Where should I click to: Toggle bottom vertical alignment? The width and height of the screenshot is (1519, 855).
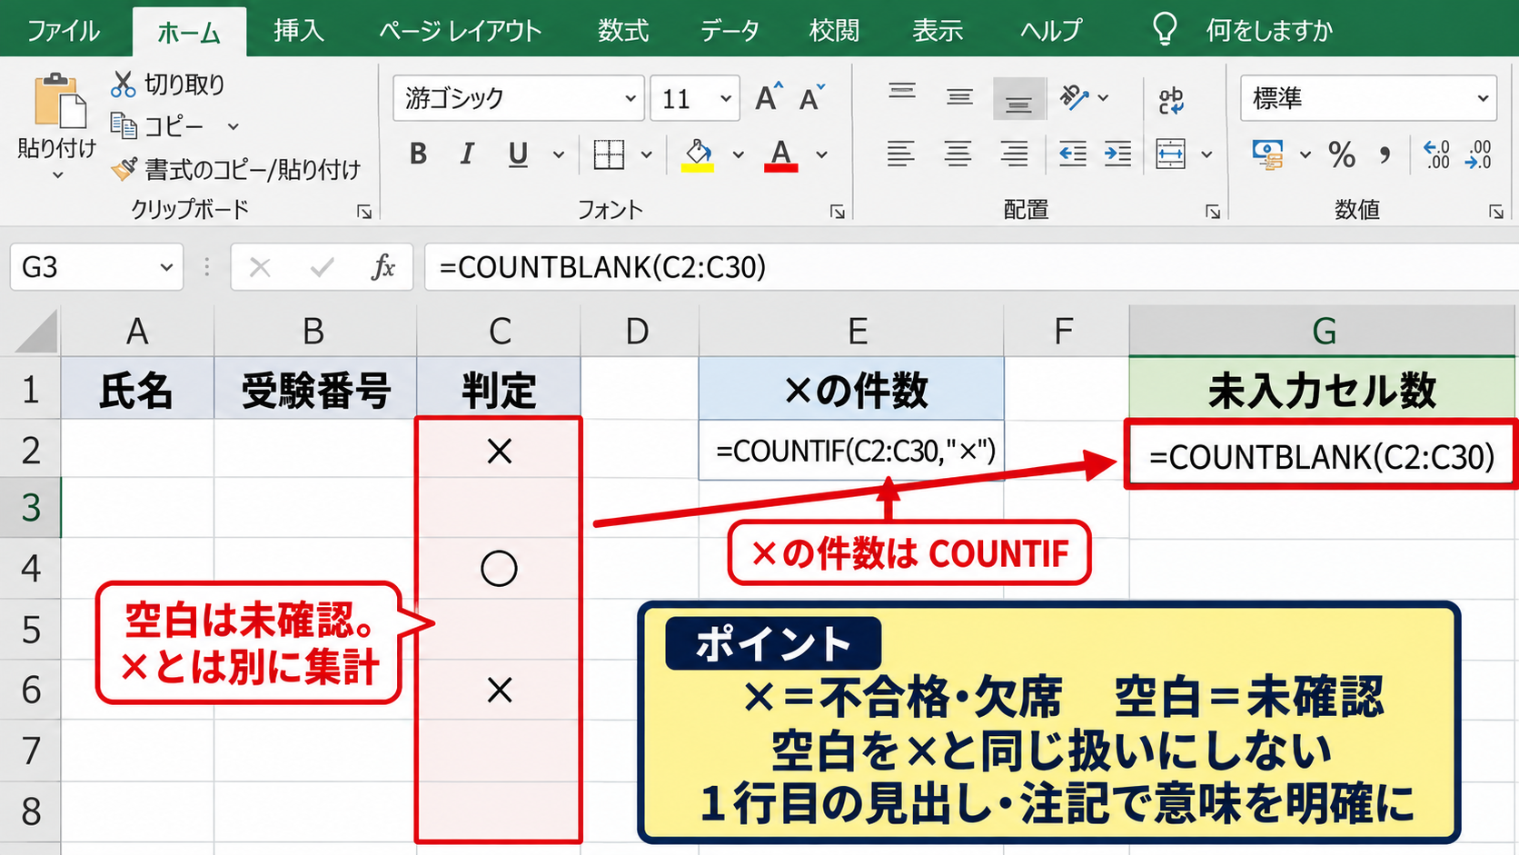[1018, 98]
